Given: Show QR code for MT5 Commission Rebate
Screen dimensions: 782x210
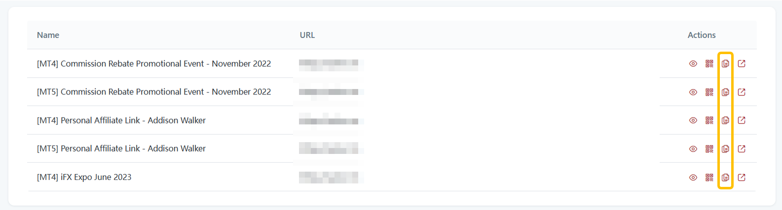Looking at the screenshot, I should [709, 92].
